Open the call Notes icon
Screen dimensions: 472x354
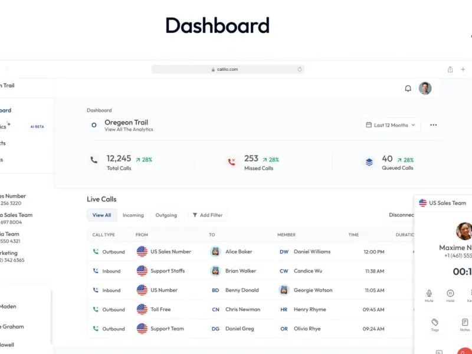465,325
